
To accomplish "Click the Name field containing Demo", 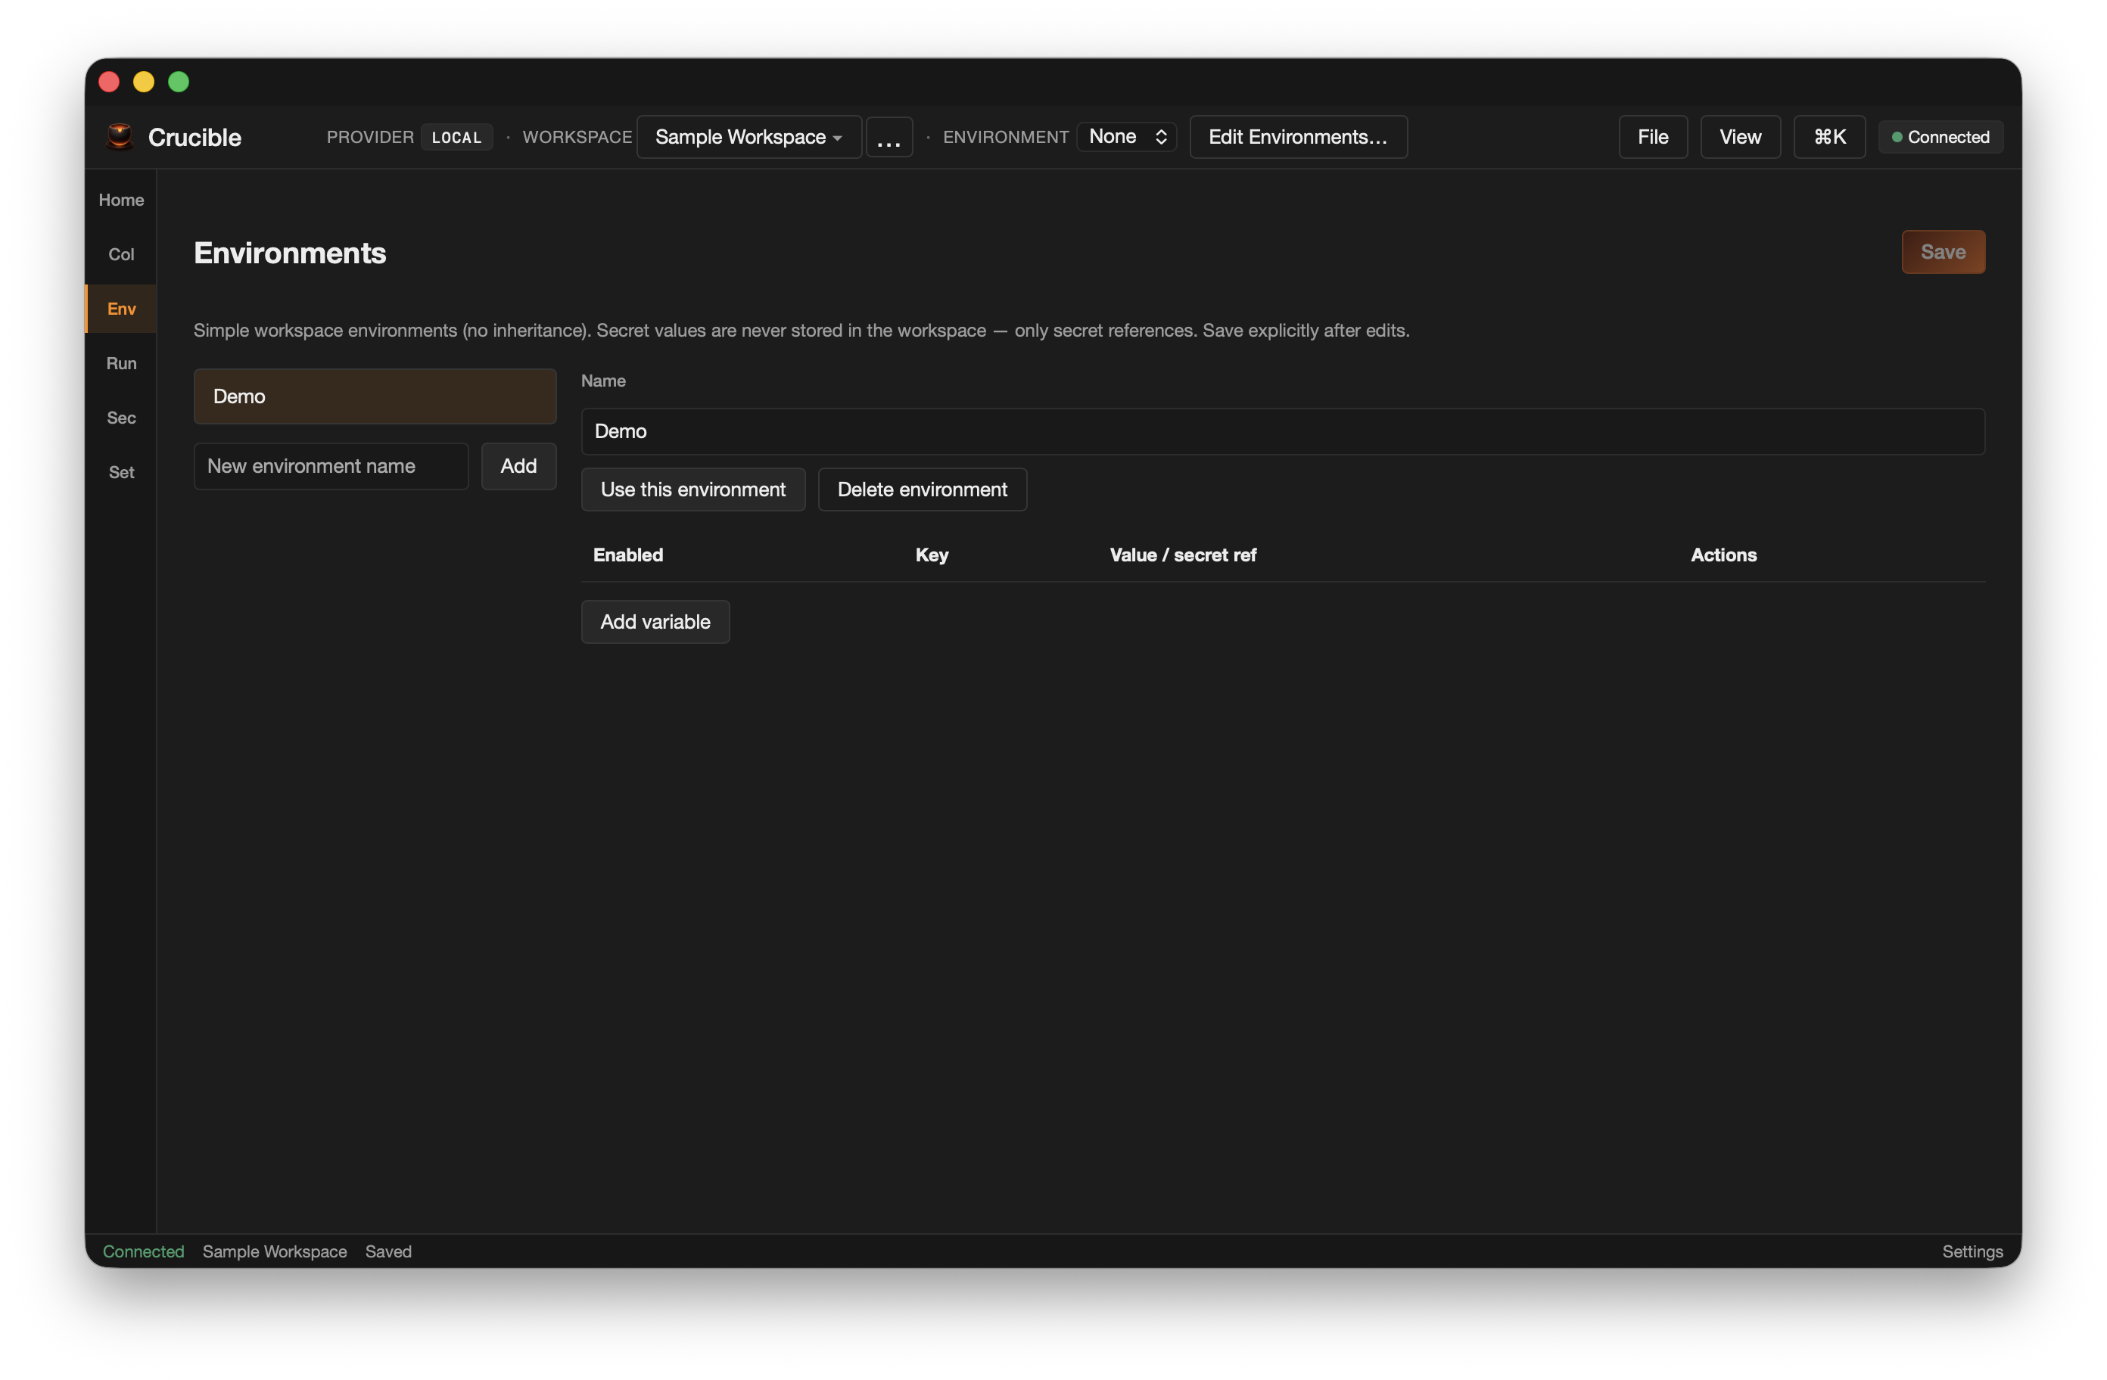I will 1283,431.
